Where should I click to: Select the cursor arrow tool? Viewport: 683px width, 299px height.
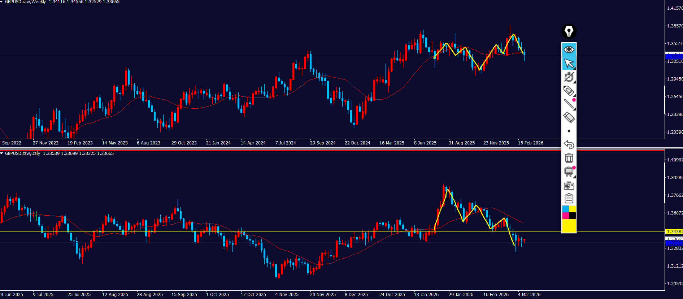click(569, 63)
